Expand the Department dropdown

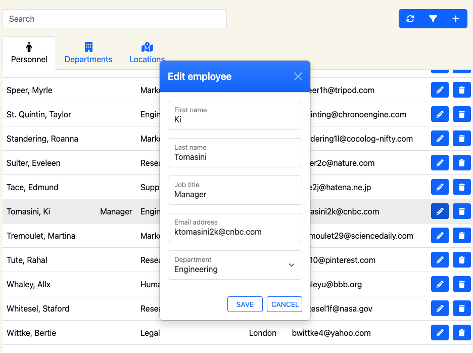coord(234,265)
